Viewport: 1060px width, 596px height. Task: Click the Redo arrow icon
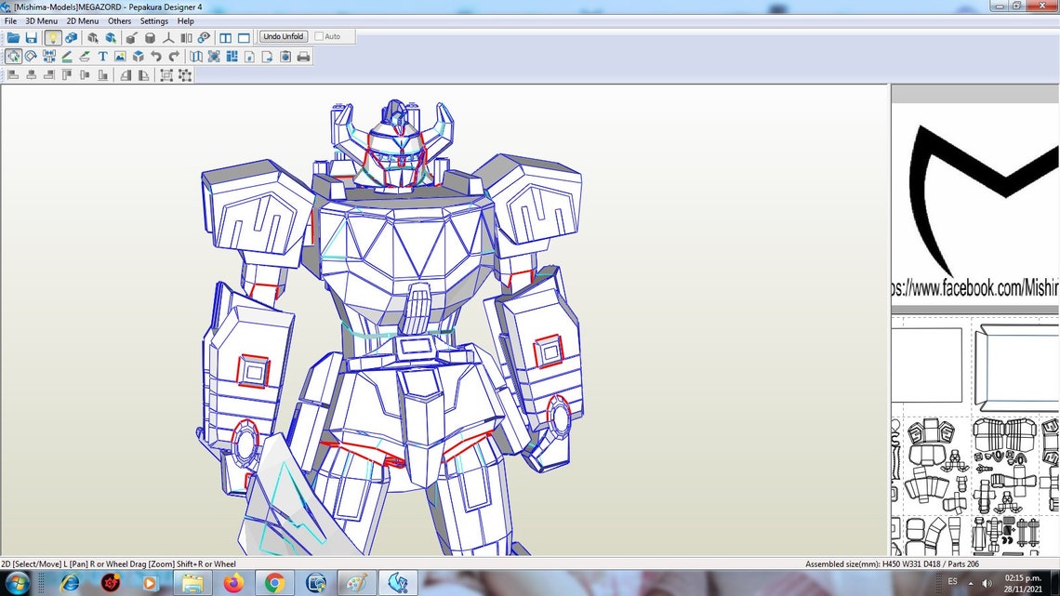pos(175,56)
